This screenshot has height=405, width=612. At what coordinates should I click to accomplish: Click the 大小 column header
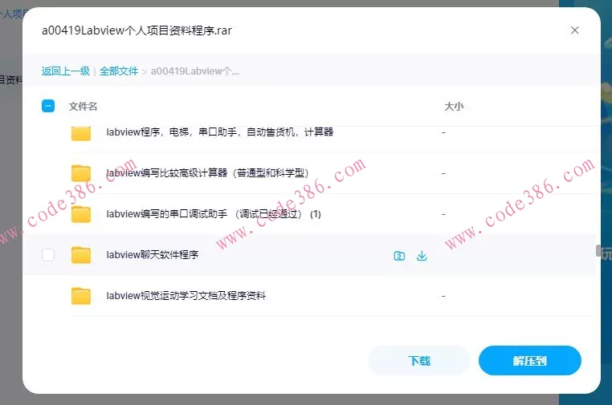click(x=454, y=106)
